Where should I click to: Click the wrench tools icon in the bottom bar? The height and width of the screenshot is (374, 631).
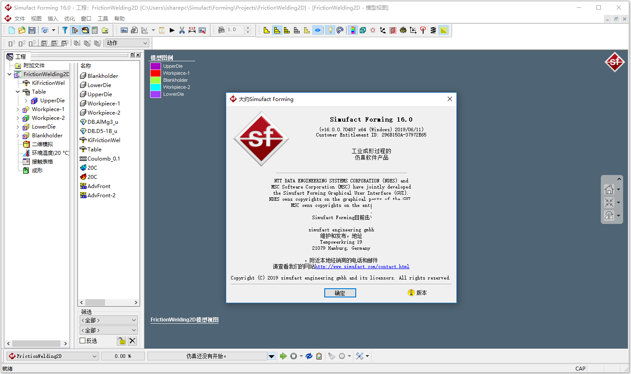coord(360,356)
